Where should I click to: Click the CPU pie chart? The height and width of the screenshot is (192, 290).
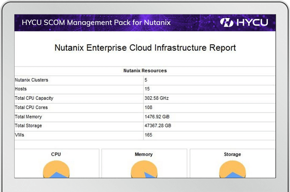[x=56, y=169]
